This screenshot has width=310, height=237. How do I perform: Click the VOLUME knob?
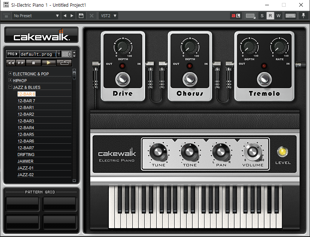253,152
